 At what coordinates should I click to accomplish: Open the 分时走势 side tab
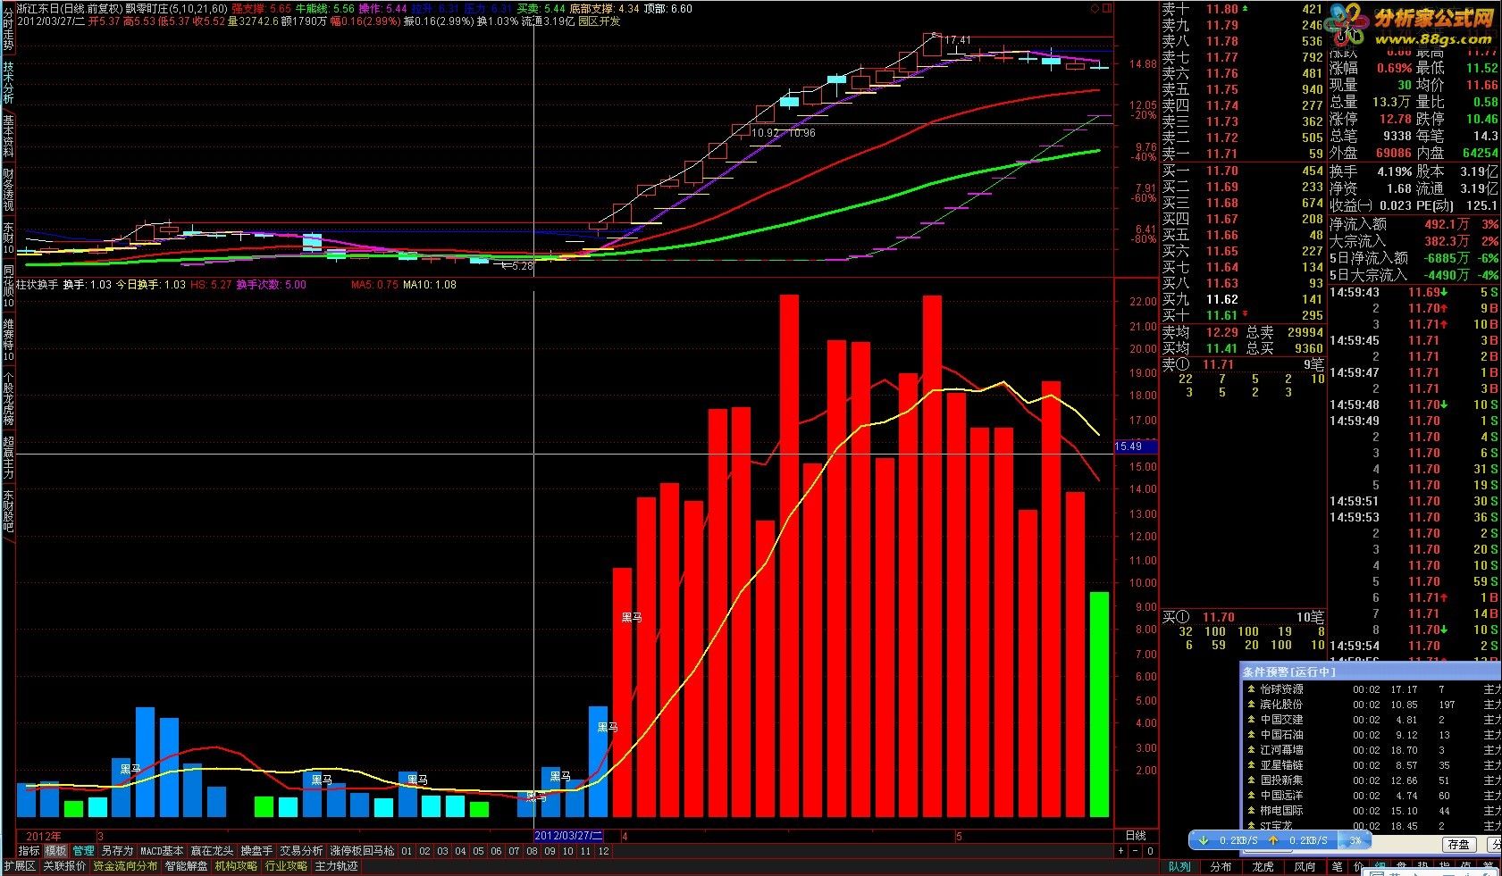pos(8,27)
